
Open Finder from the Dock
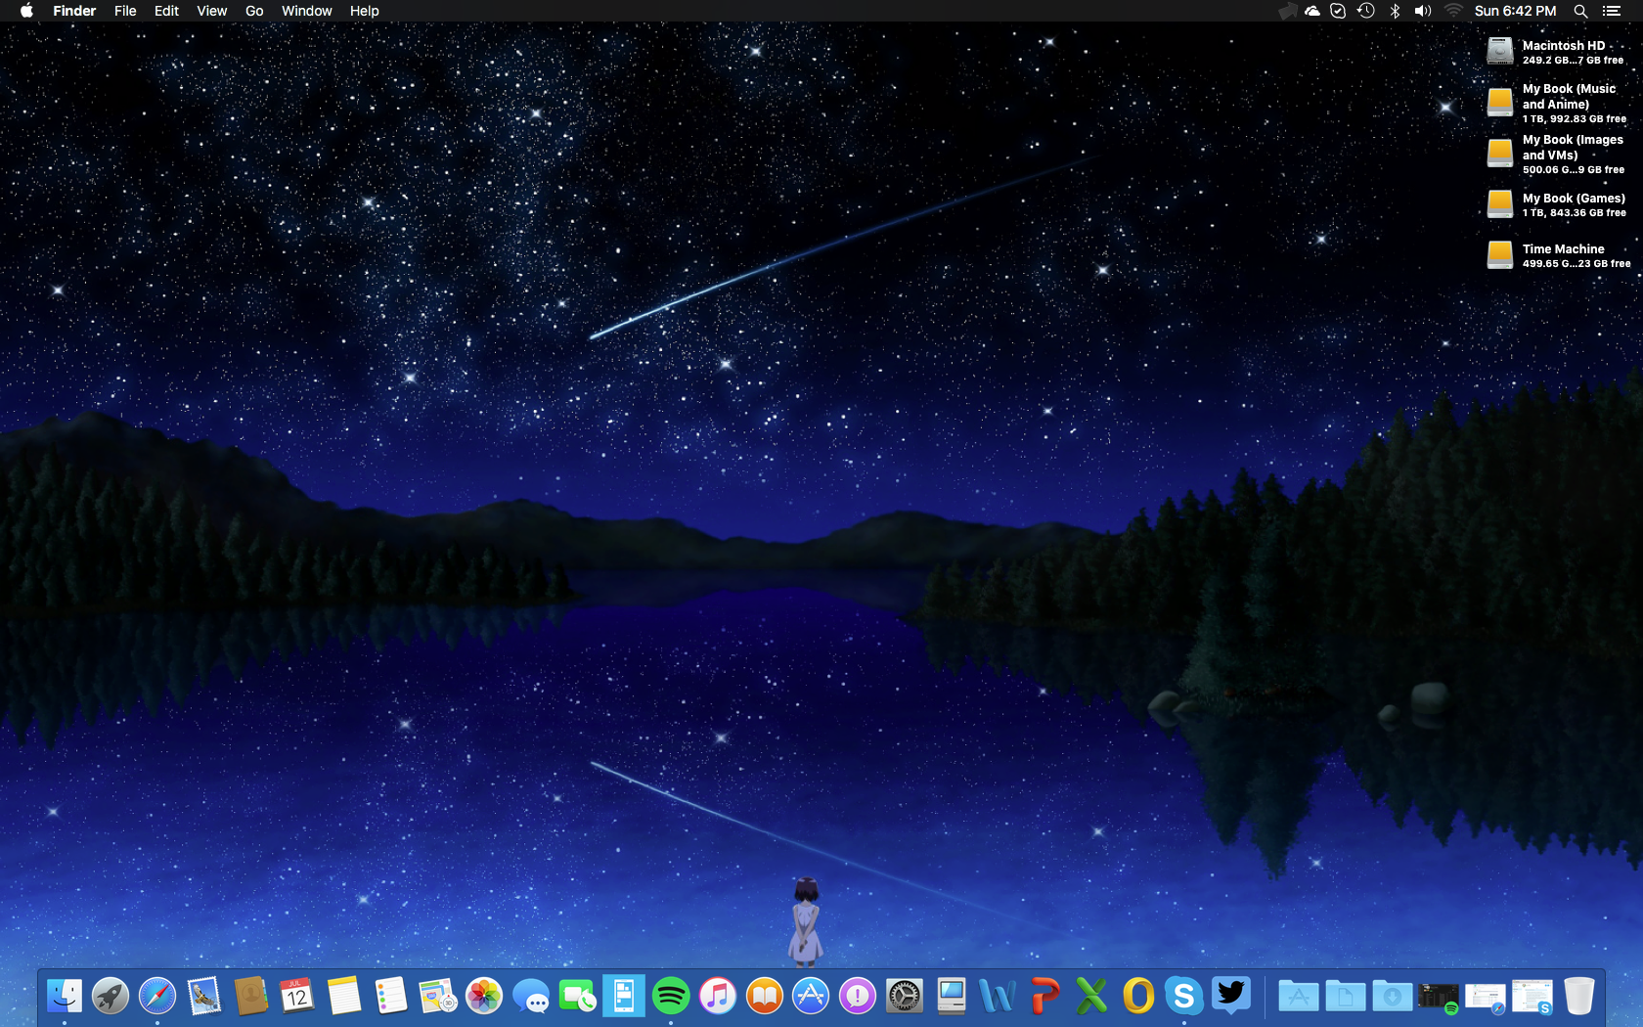tap(65, 996)
